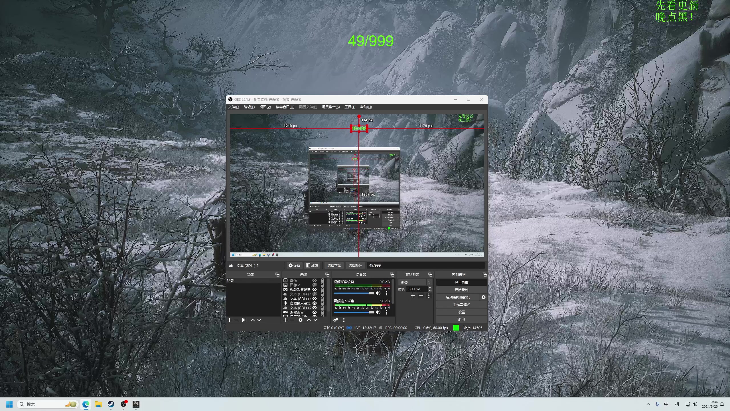Hide 音频输入采集 source via eye icon
Viewport: 730px width, 411px height.
click(x=315, y=303)
